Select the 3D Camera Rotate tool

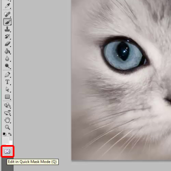pyautogui.click(x=8, y=113)
